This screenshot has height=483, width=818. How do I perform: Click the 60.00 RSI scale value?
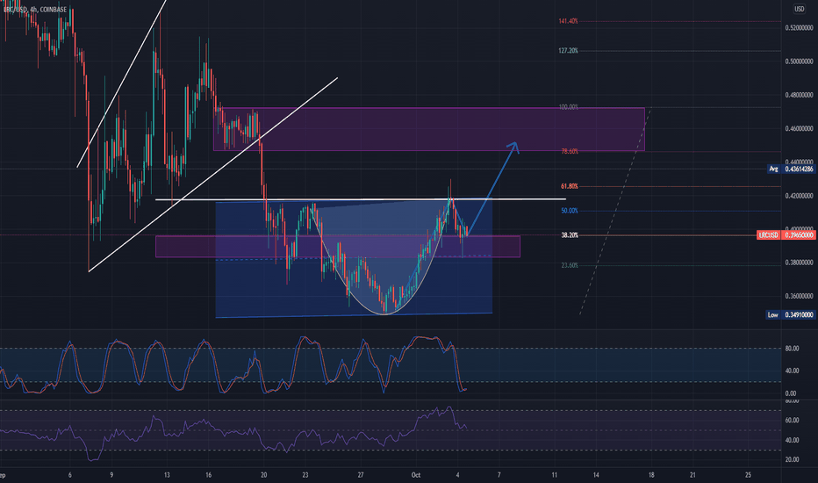click(x=792, y=421)
